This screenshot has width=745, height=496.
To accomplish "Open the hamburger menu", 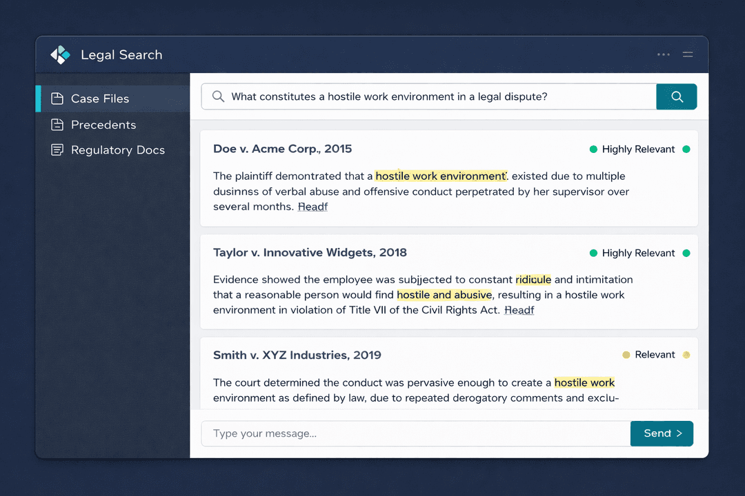I will [688, 54].
